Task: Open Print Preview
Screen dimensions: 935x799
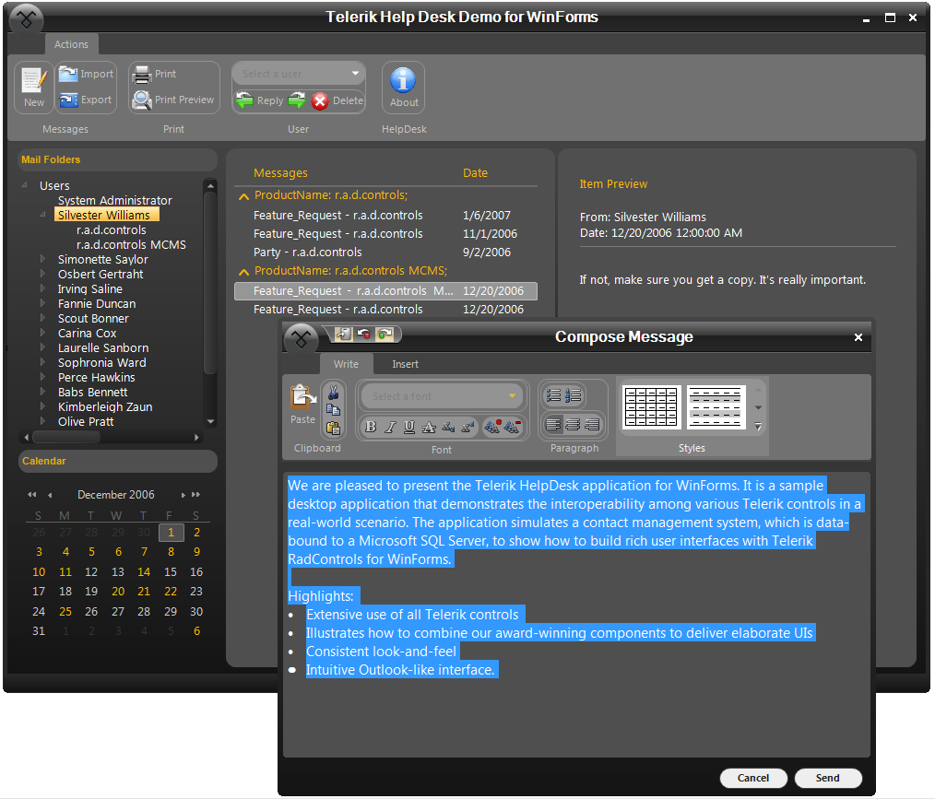Action: [174, 100]
